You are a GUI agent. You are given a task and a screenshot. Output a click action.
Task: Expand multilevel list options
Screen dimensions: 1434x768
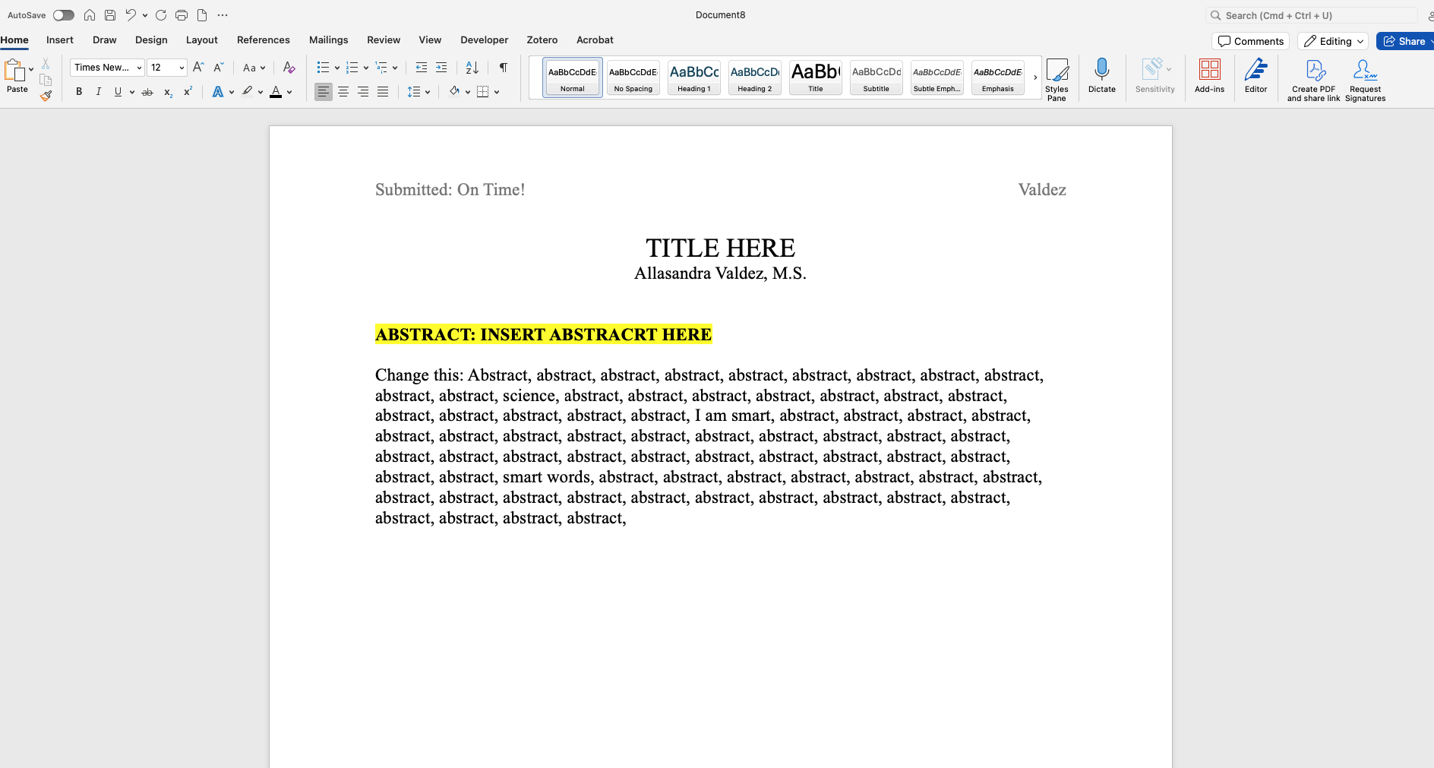point(395,68)
